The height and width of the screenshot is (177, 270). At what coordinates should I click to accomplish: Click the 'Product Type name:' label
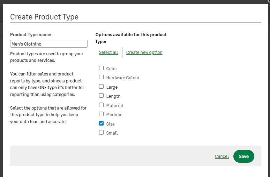point(31,35)
